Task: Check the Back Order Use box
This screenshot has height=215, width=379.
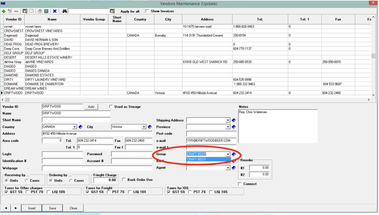Action: (124, 180)
